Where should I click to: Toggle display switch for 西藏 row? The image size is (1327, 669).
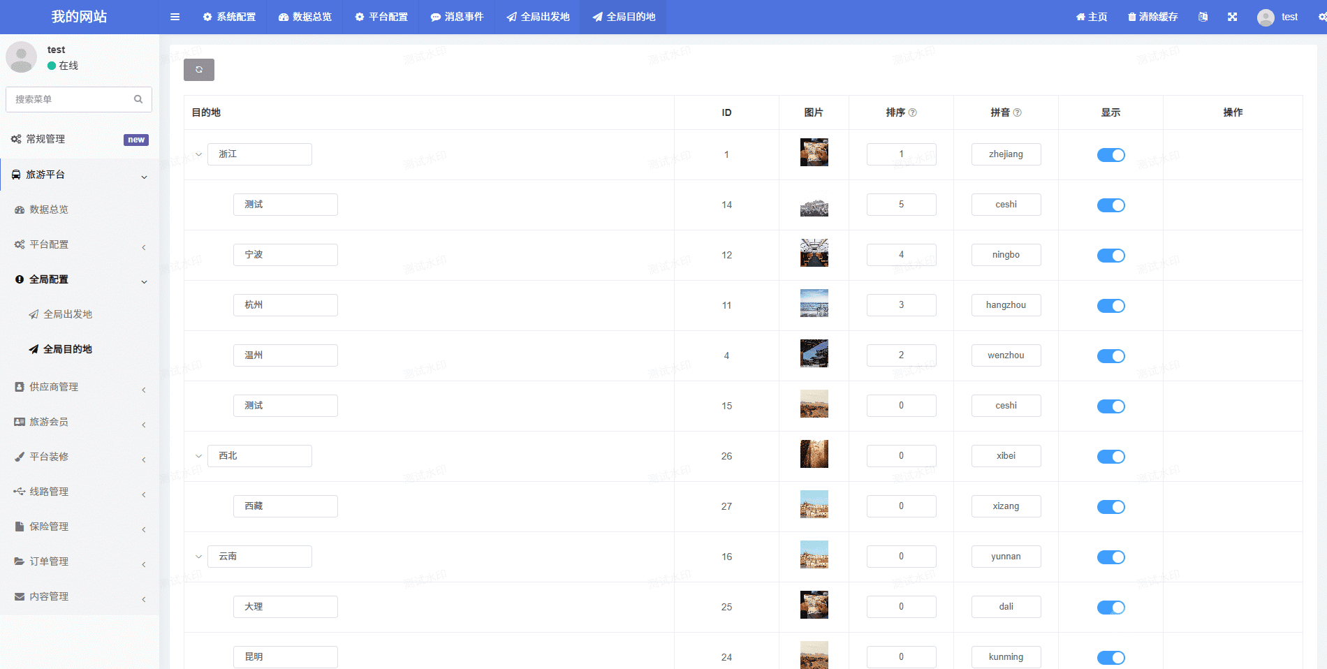[x=1110, y=507]
